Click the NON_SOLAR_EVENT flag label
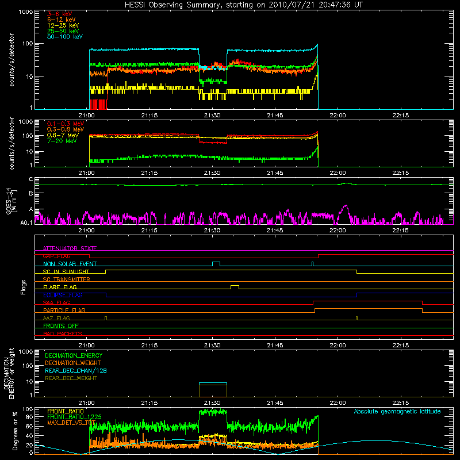 (x=70, y=264)
